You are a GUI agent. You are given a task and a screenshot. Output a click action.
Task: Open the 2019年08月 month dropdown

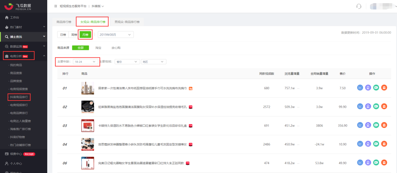[x=116, y=35]
